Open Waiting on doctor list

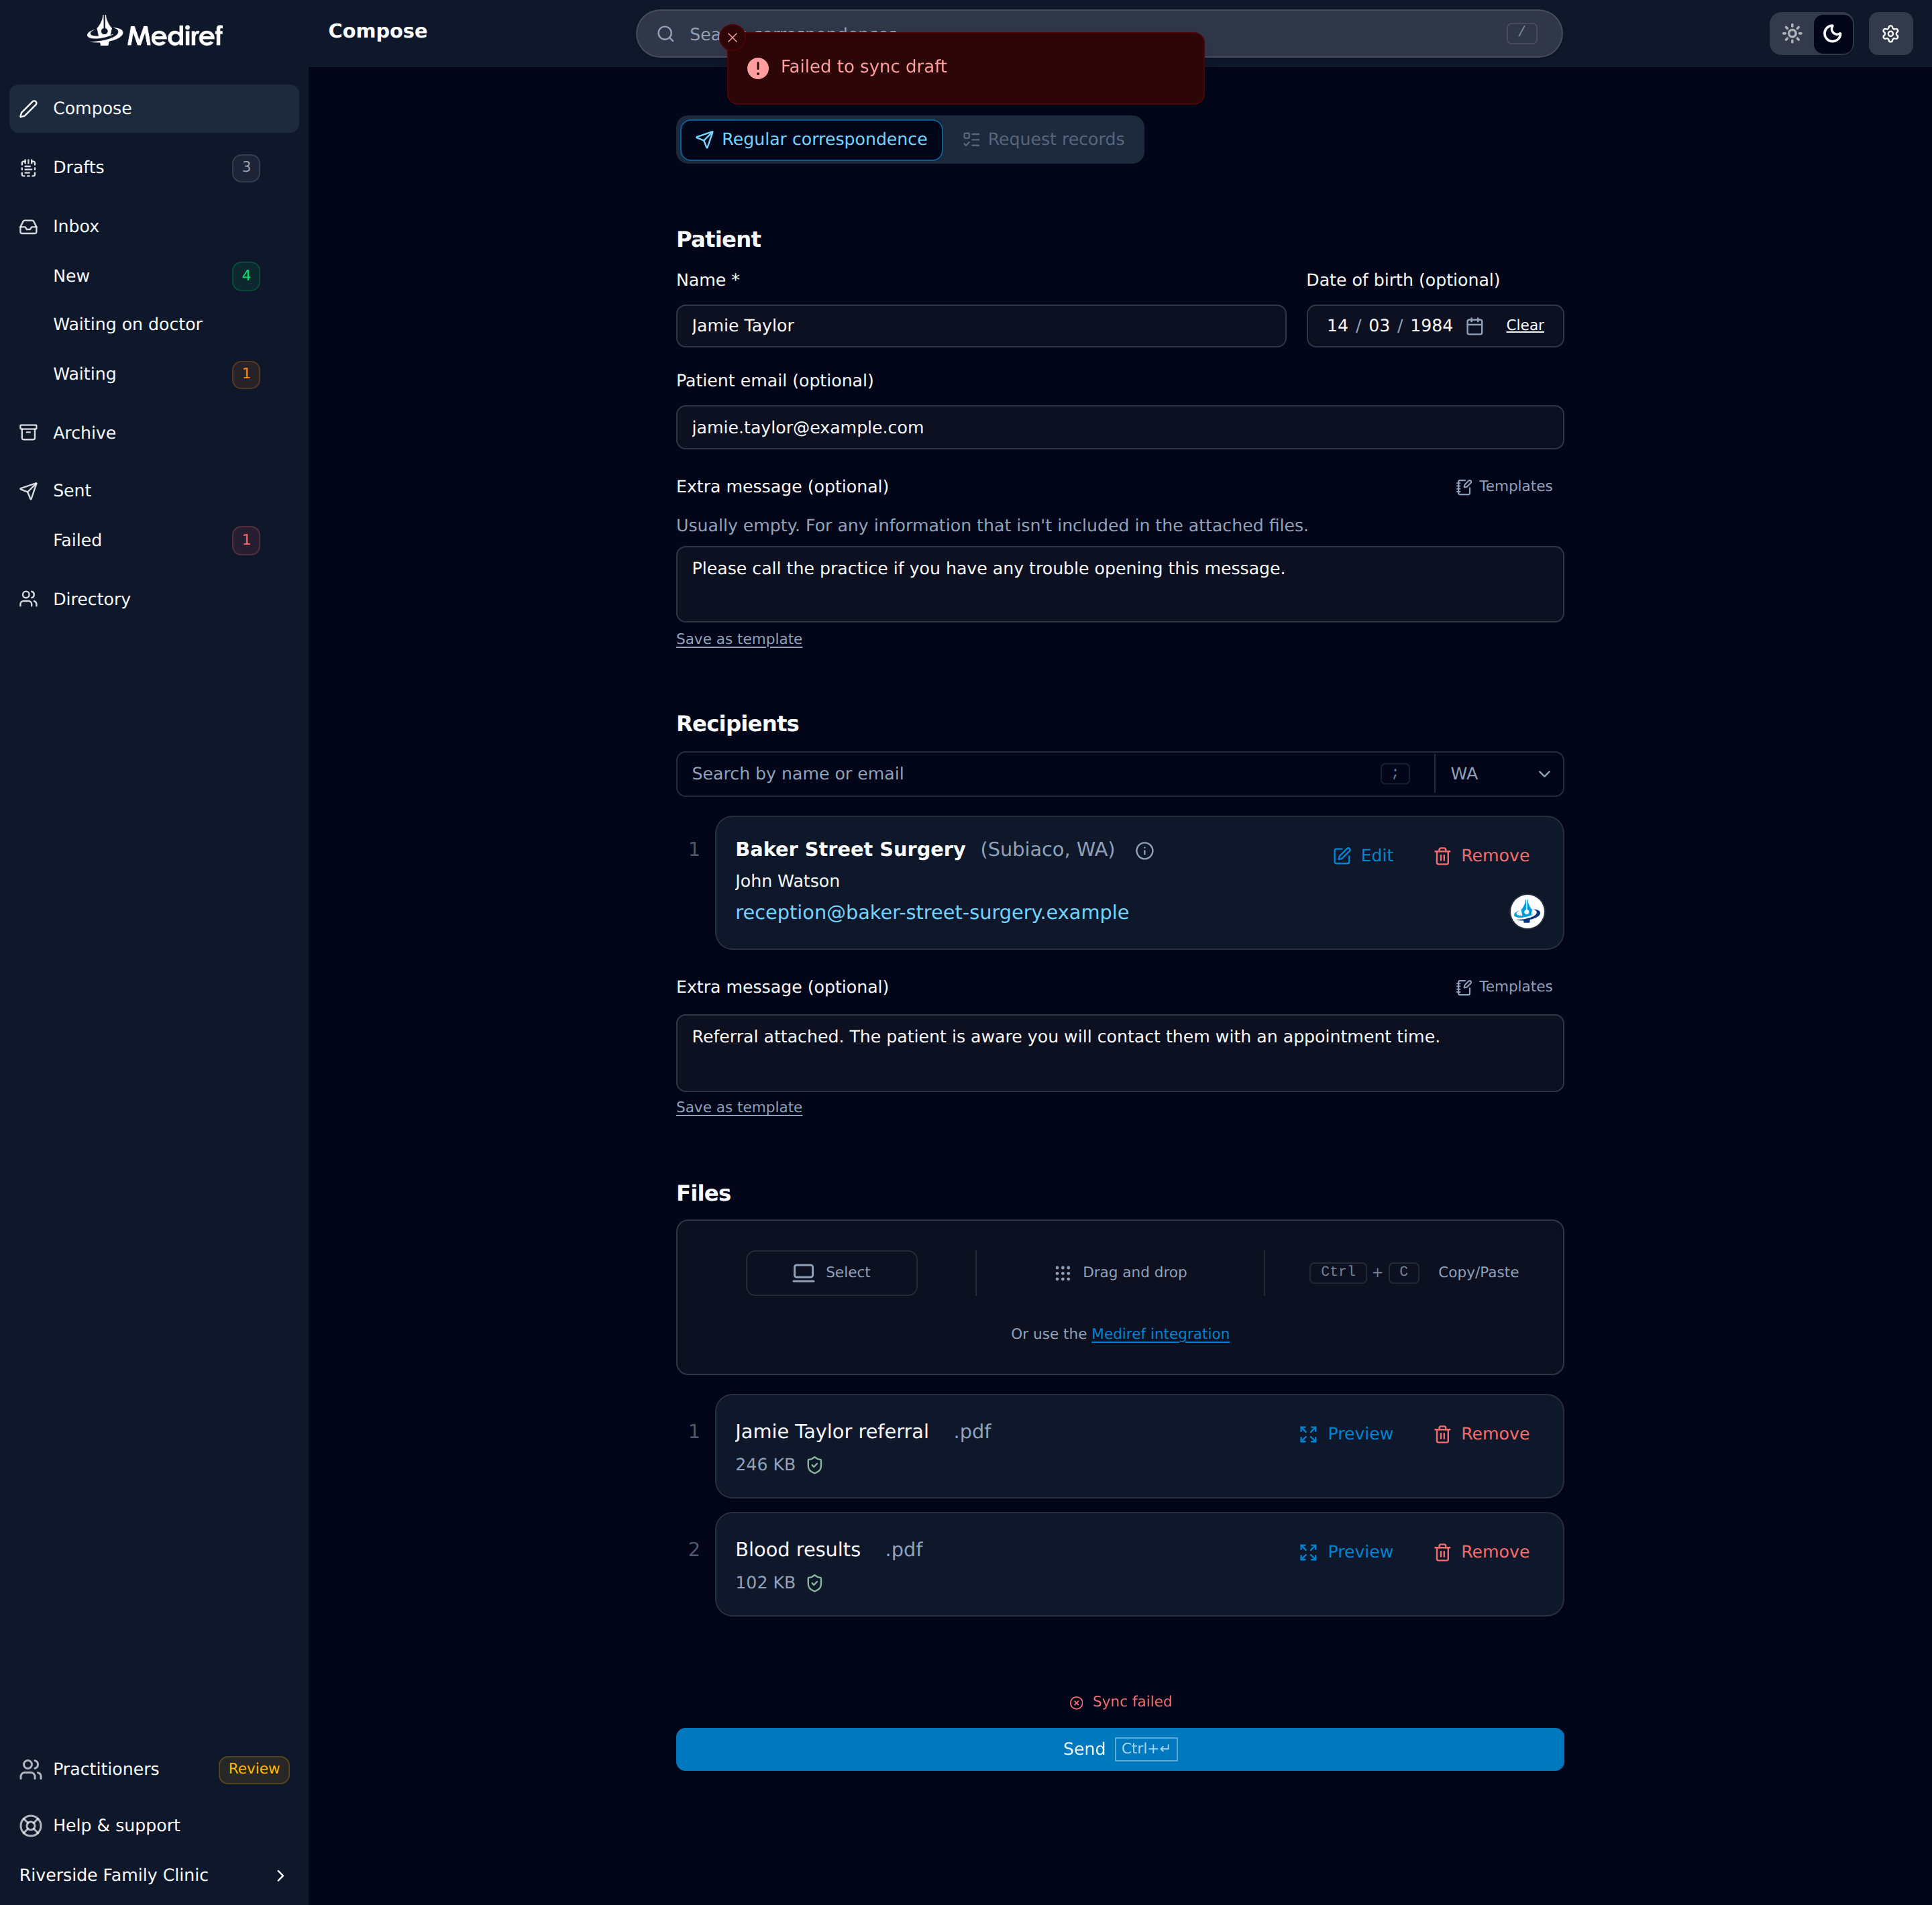point(154,324)
